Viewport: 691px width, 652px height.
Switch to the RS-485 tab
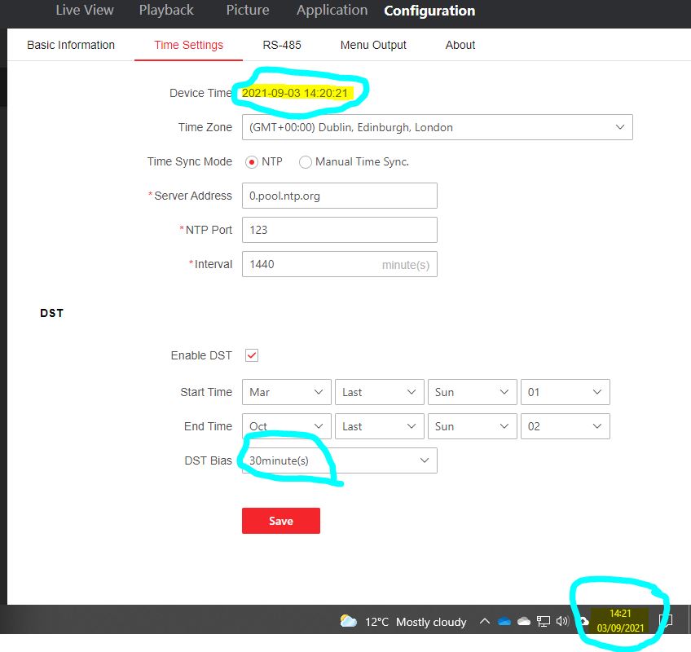(x=282, y=45)
